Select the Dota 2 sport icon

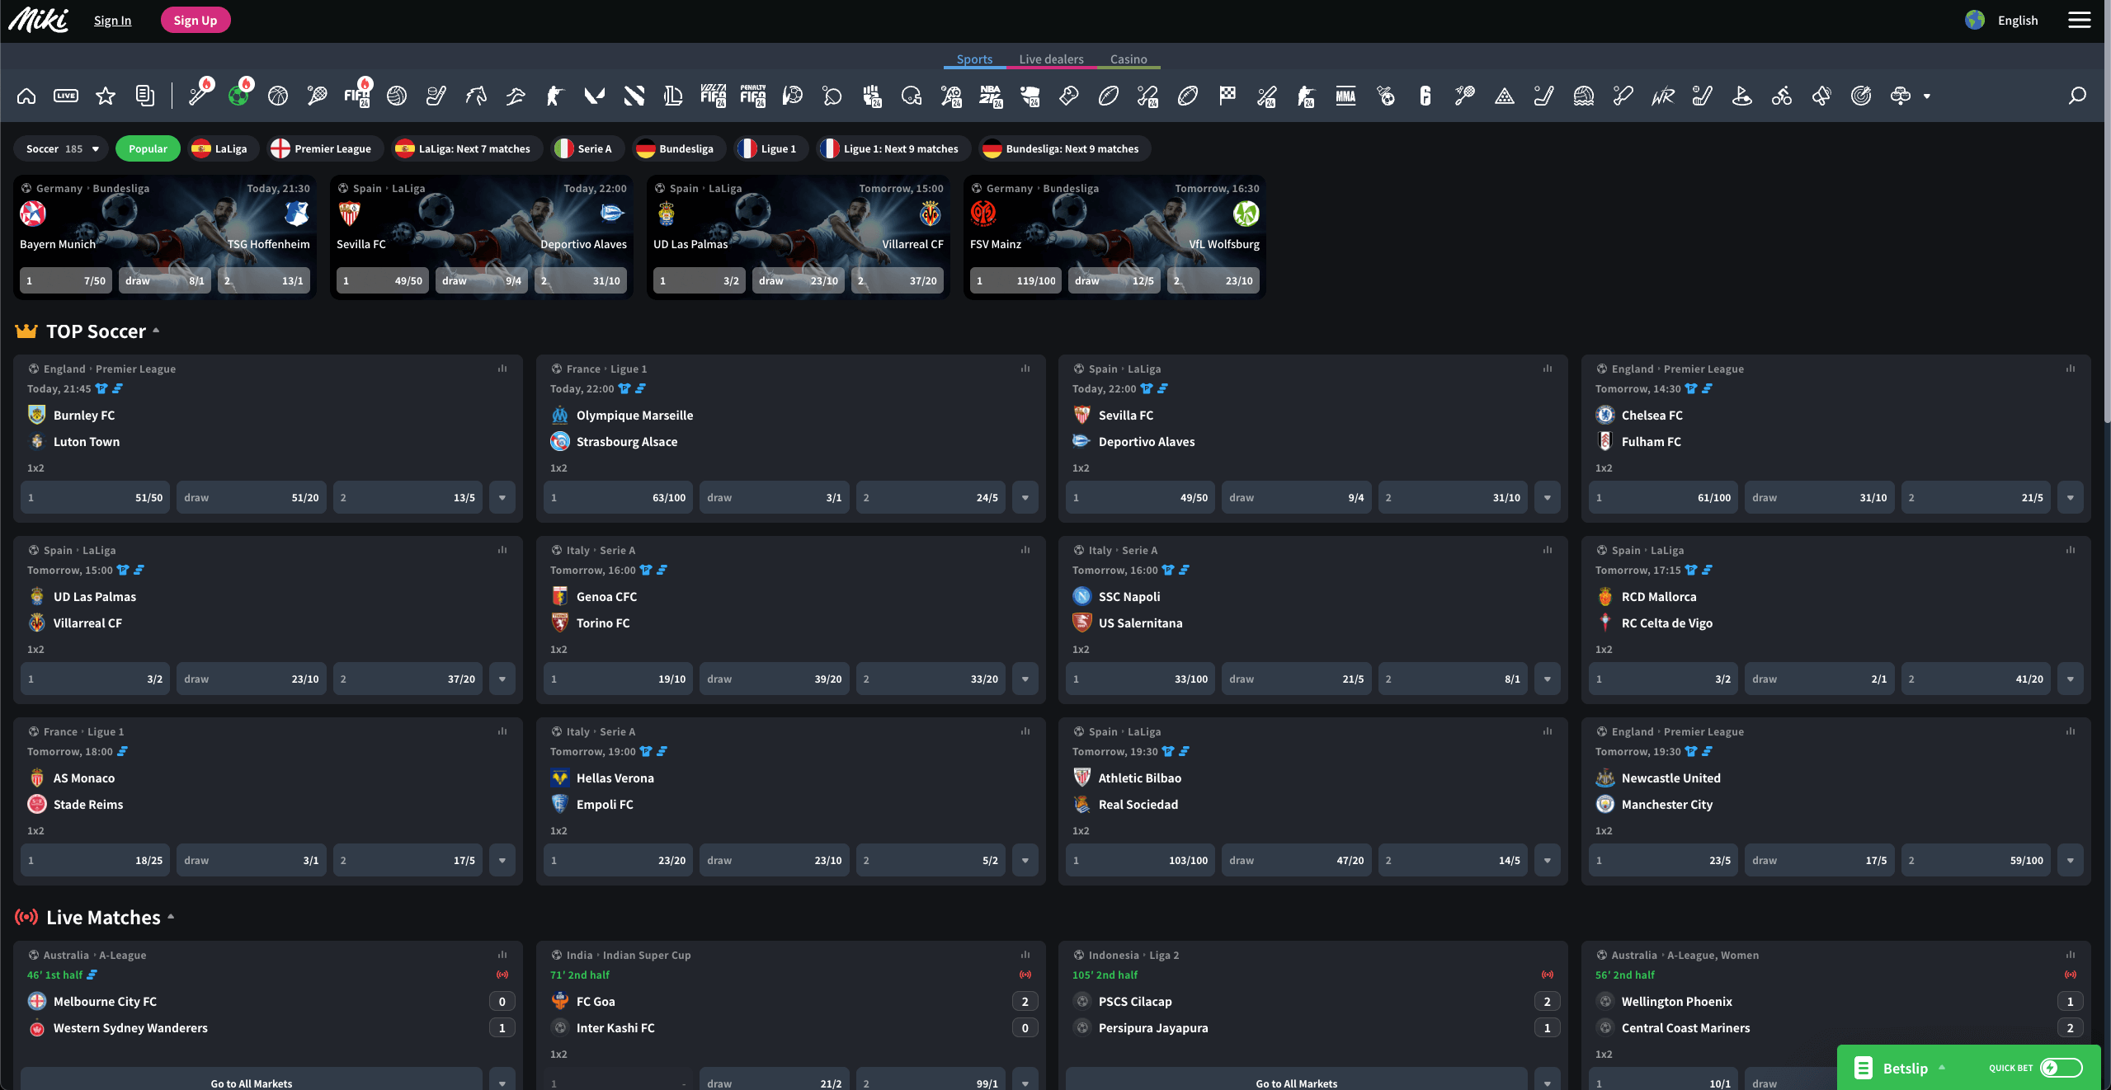(x=634, y=96)
